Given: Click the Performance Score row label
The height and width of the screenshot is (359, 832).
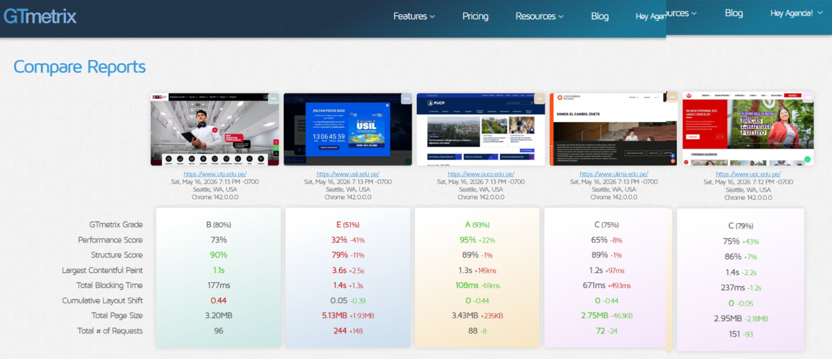Looking at the screenshot, I should tap(110, 240).
